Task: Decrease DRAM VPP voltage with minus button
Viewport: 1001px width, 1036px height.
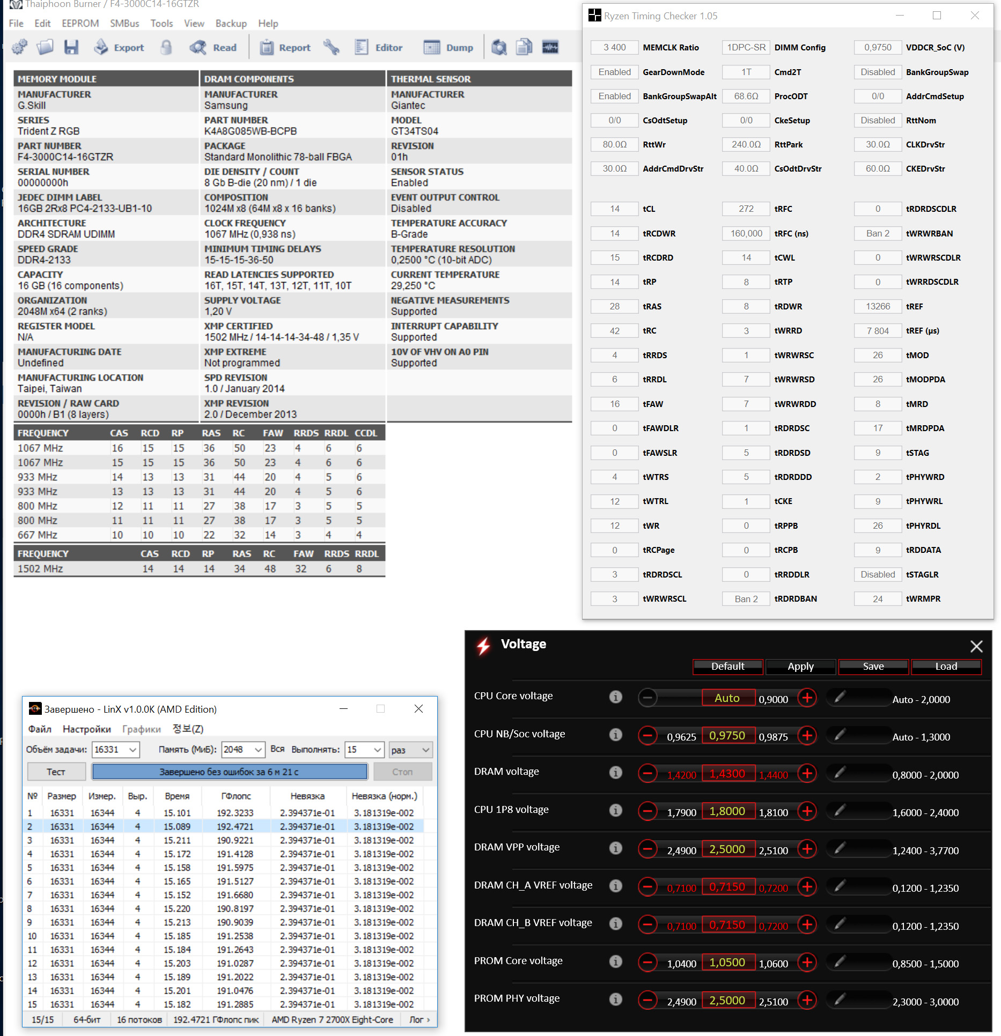Action: (647, 849)
